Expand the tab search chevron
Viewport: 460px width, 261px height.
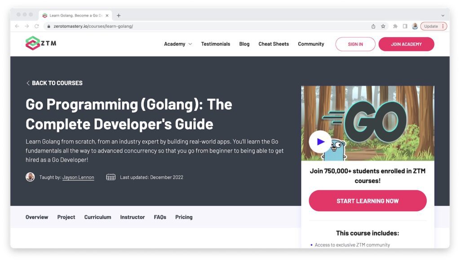(442, 16)
